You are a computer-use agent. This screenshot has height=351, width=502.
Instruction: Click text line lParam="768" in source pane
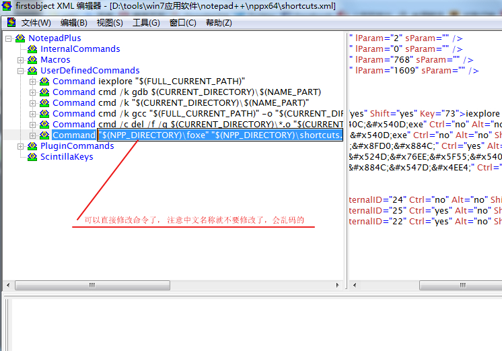[x=411, y=59]
